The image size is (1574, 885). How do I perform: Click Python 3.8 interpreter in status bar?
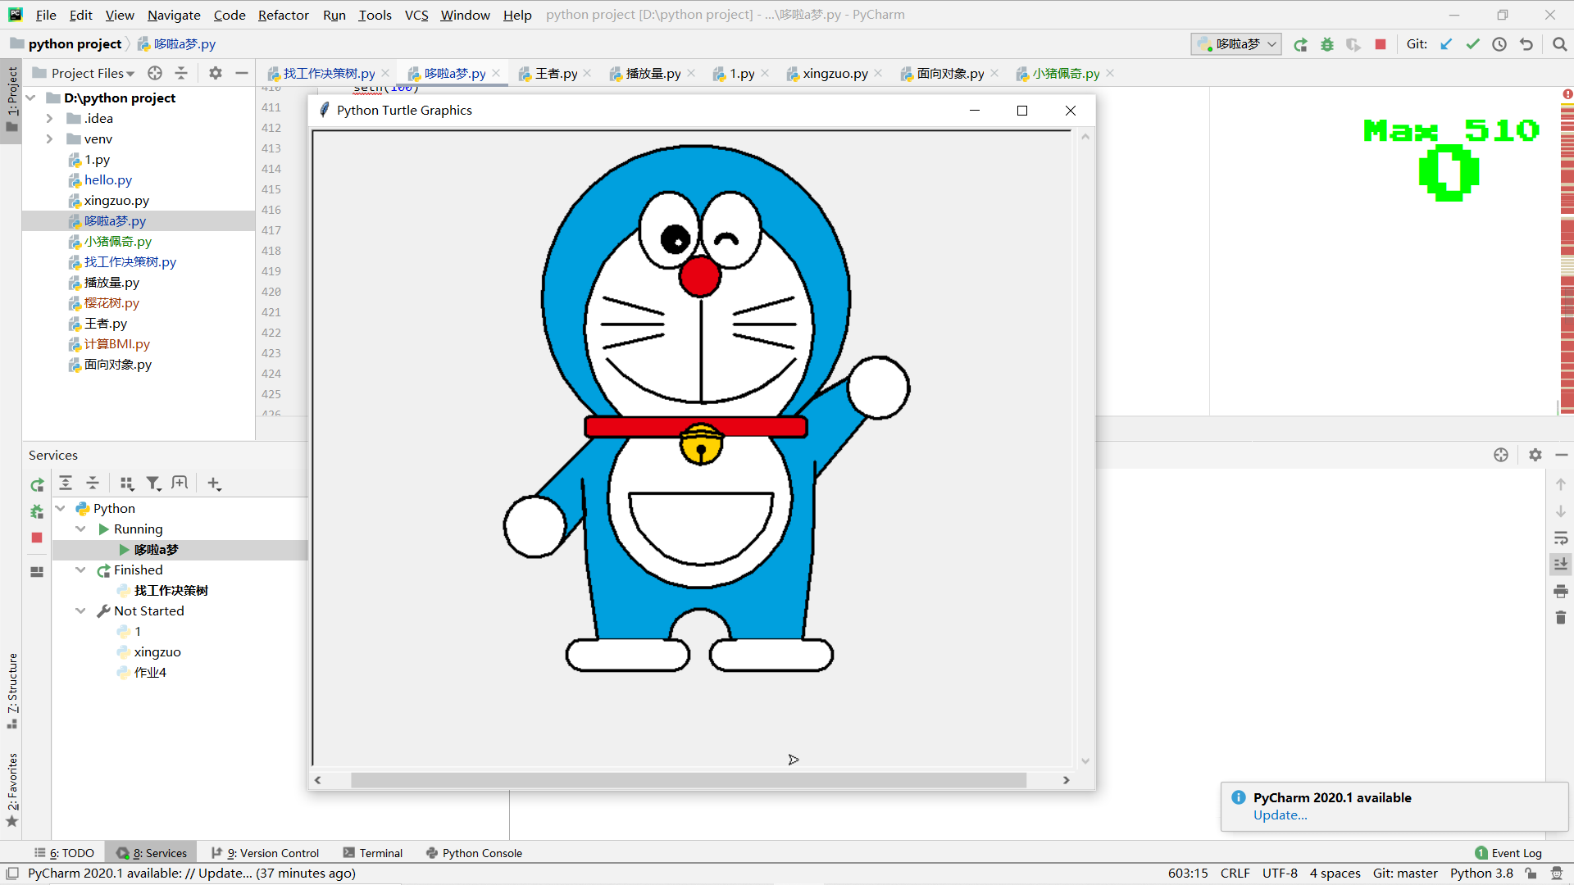pyautogui.click(x=1481, y=874)
